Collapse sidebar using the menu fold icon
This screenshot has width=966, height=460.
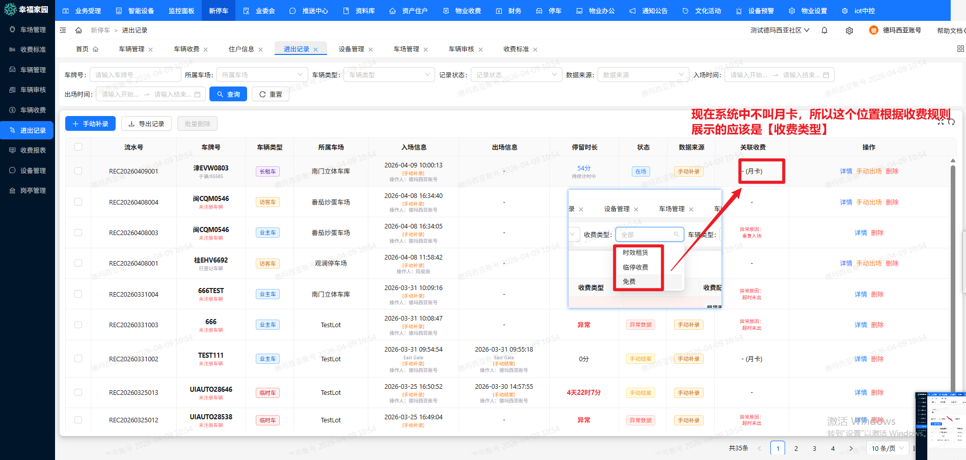click(x=63, y=31)
